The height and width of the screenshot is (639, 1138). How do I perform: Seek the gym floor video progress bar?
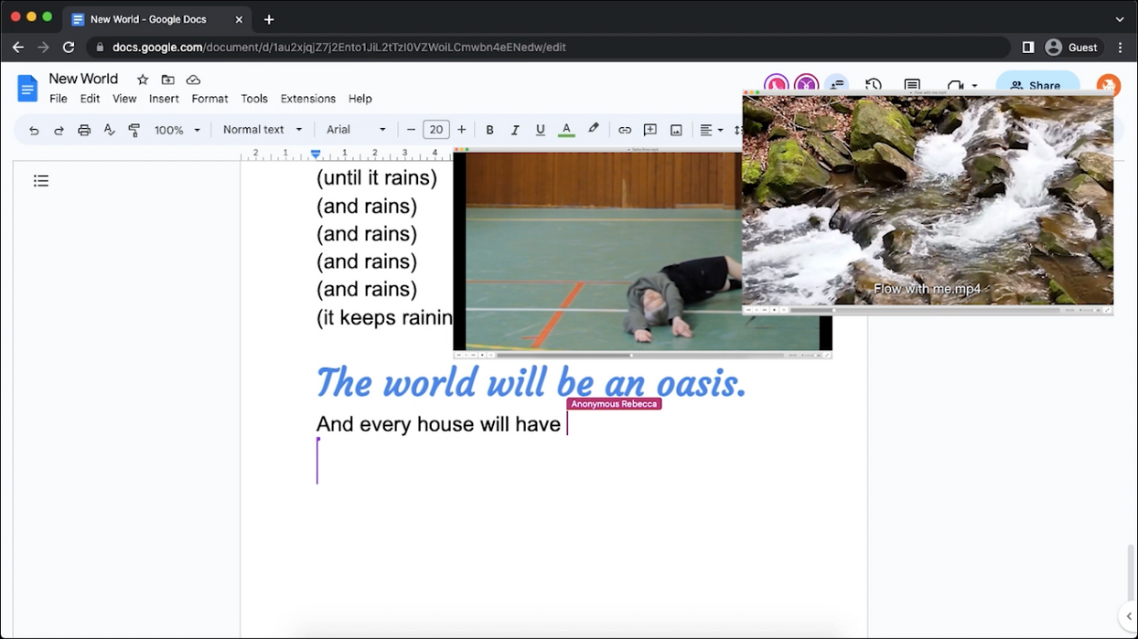[639, 355]
